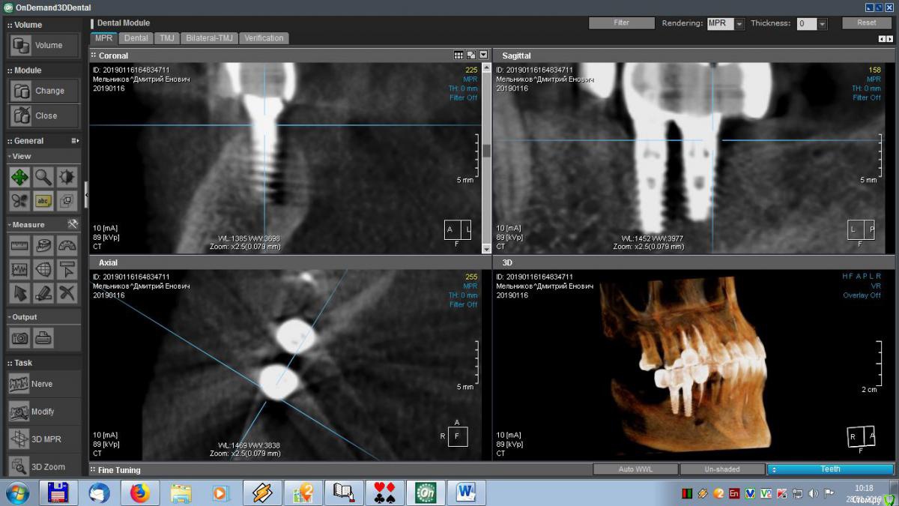The height and width of the screenshot is (506, 899).
Task: Select the Pan move tool
Action: pyautogui.click(x=20, y=178)
